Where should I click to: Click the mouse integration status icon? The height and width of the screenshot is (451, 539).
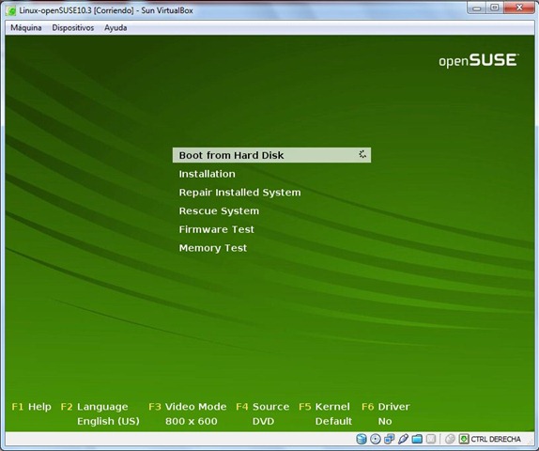(x=450, y=439)
